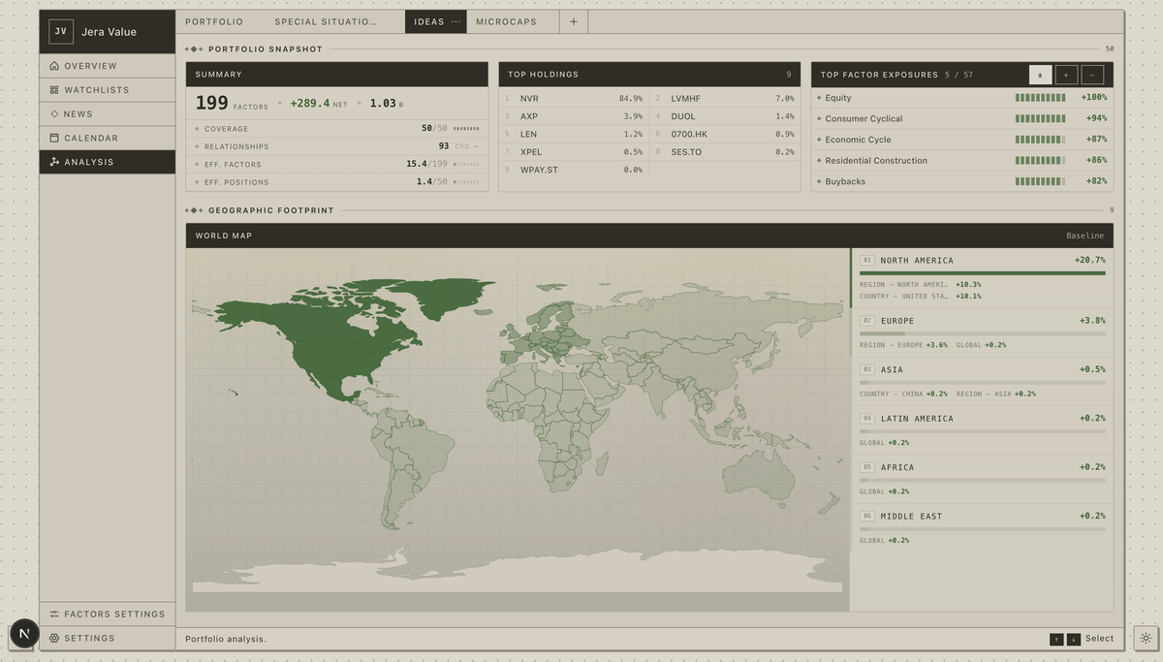Click the Europe exposure bar
The width and height of the screenshot is (1163, 662).
coord(982,333)
